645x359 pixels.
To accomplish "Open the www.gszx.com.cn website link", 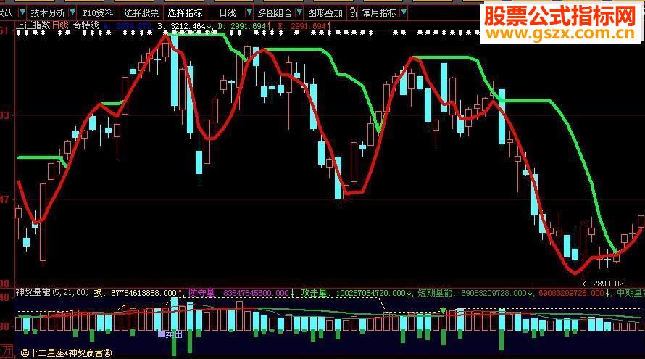I will 561,34.
